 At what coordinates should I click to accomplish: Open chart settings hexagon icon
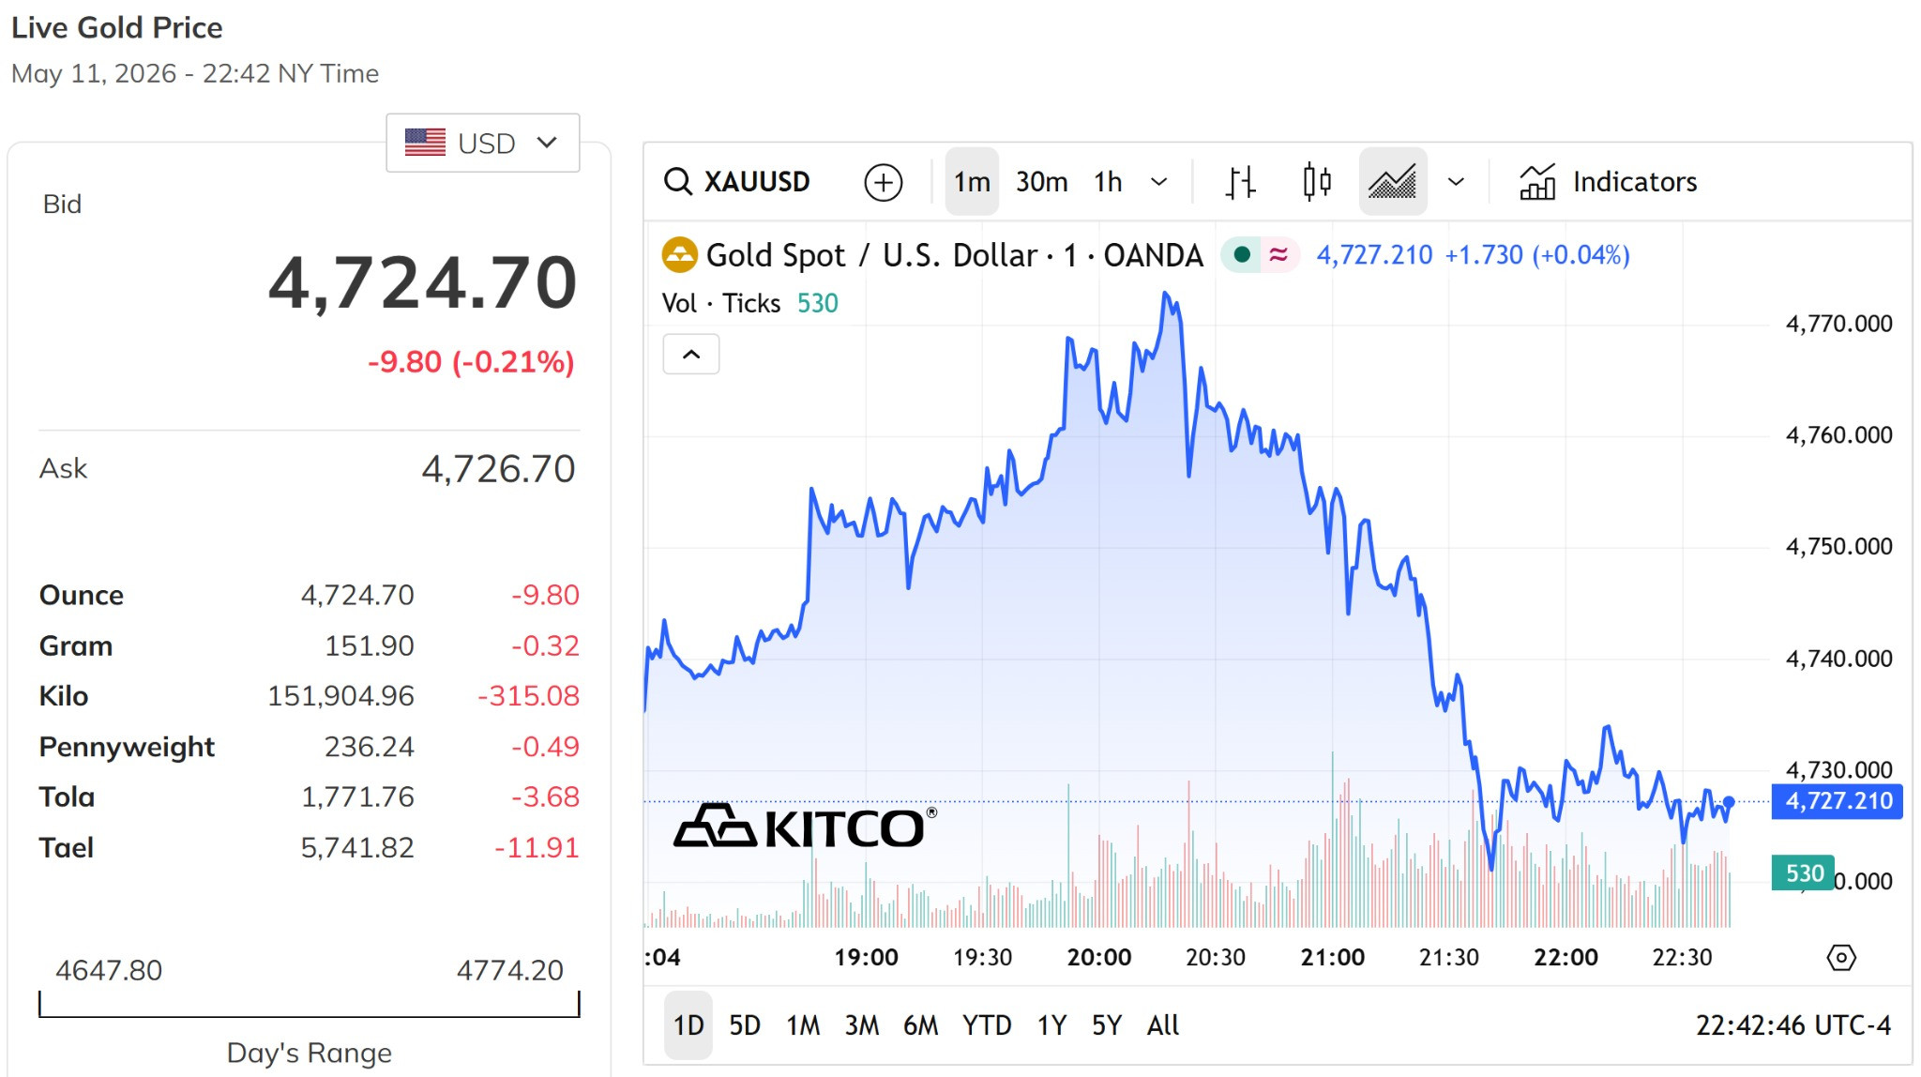[x=1840, y=957]
